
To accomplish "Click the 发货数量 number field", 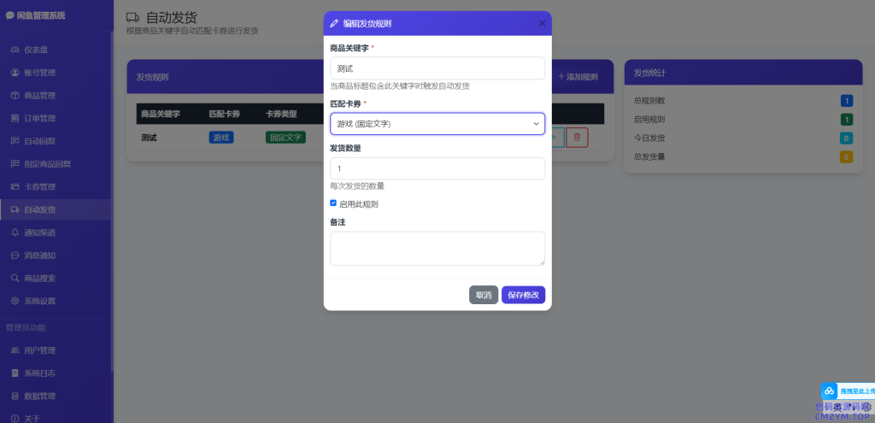I will pyautogui.click(x=437, y=168).
